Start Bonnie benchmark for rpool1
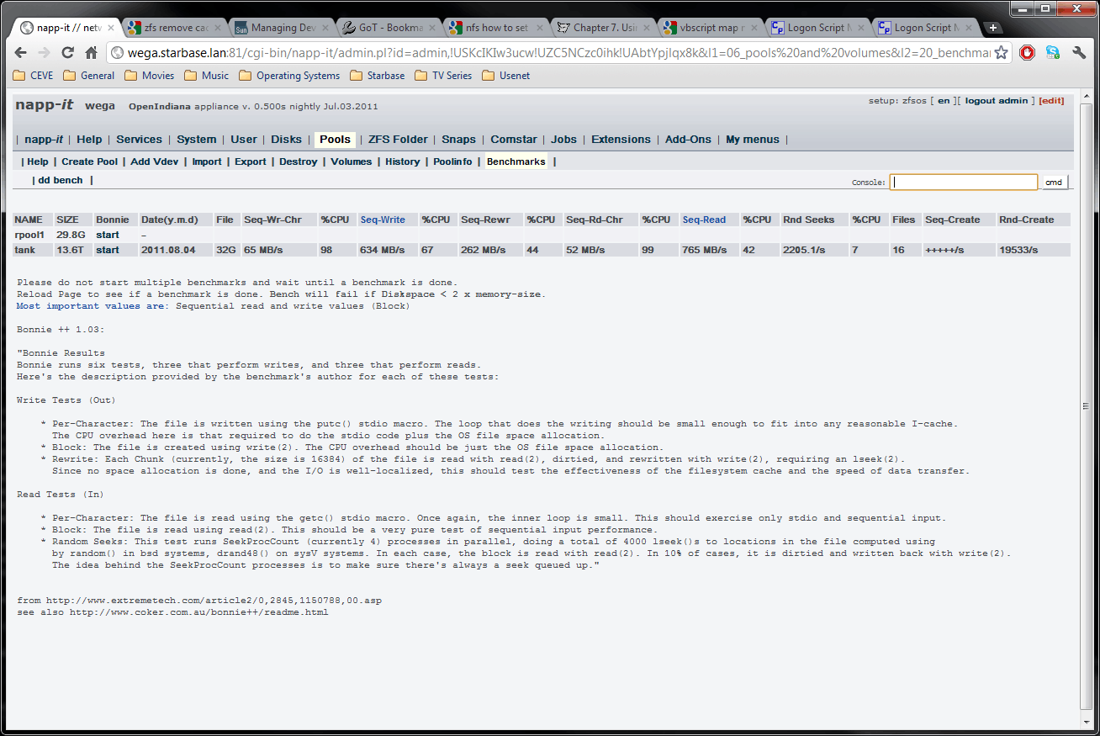This screenshot has height=736, width=1100. coord(108,235)
